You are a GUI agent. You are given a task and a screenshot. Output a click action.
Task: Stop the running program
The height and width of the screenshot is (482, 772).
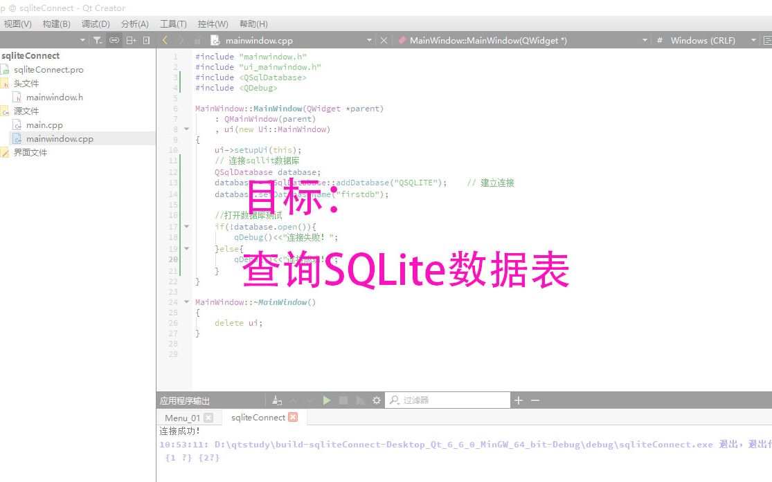[345, 400]
